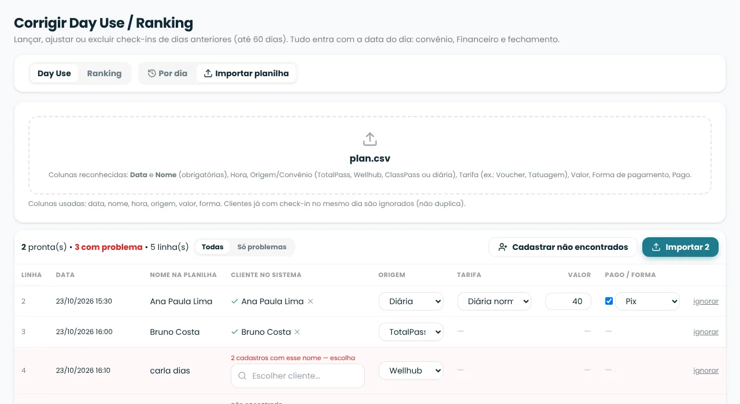The height and width of the screenshot is (404, 740).
Task: Select the Importar planilha mode
Action: (246, 73)
